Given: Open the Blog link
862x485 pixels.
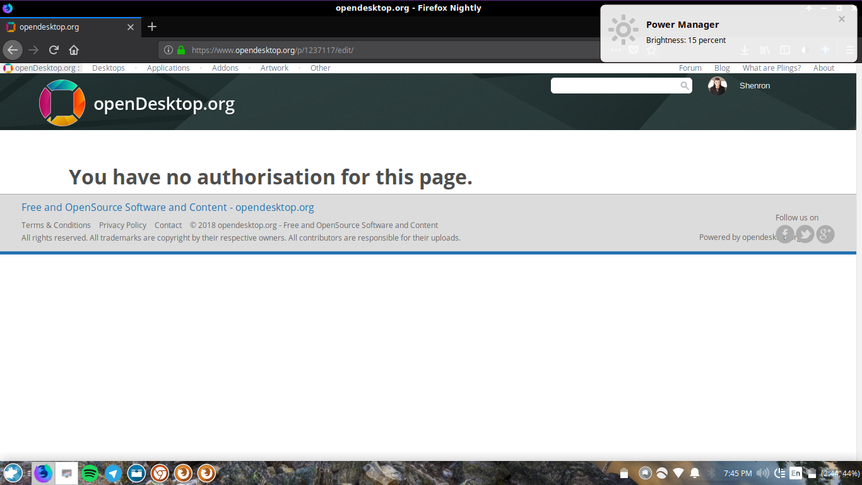Looking at the screenshot, I should [x=722, y=68].
